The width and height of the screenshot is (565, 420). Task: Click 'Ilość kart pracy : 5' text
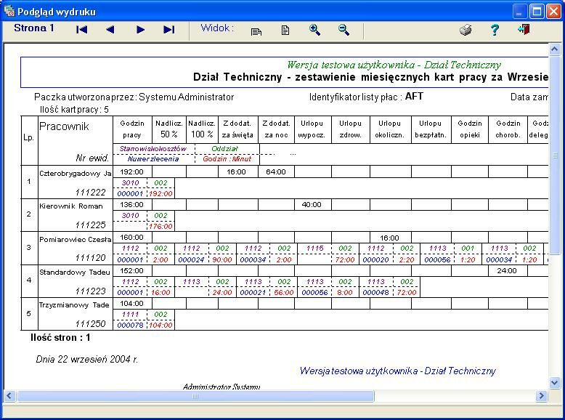(74, 110)
